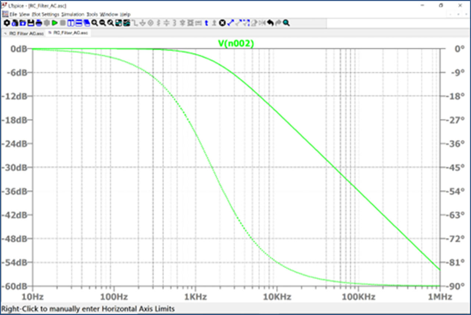
Task: Open the Simulation menu
Action: pyautogui.click(x=73, y=14)
